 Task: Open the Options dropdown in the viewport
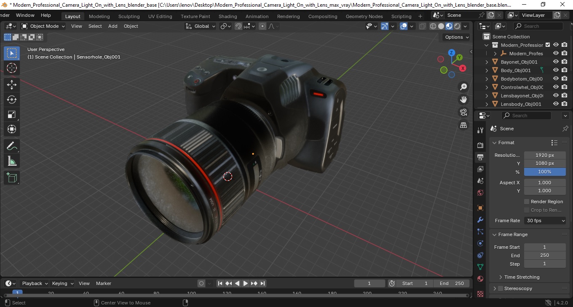point(457,37)
